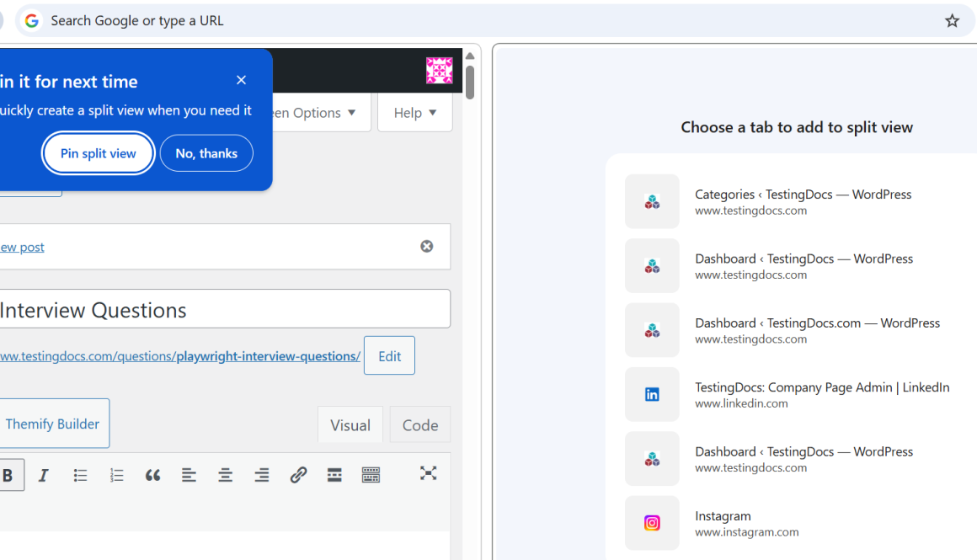Align text to center
Screen dimensions: 977x560
coord(225,475)
